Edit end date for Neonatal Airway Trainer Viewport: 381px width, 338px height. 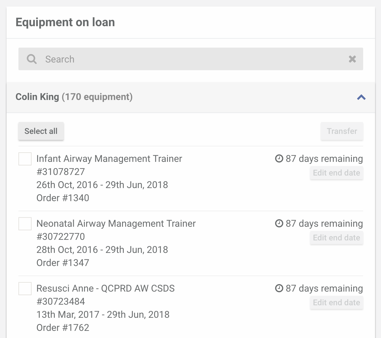tap(337, 238)
